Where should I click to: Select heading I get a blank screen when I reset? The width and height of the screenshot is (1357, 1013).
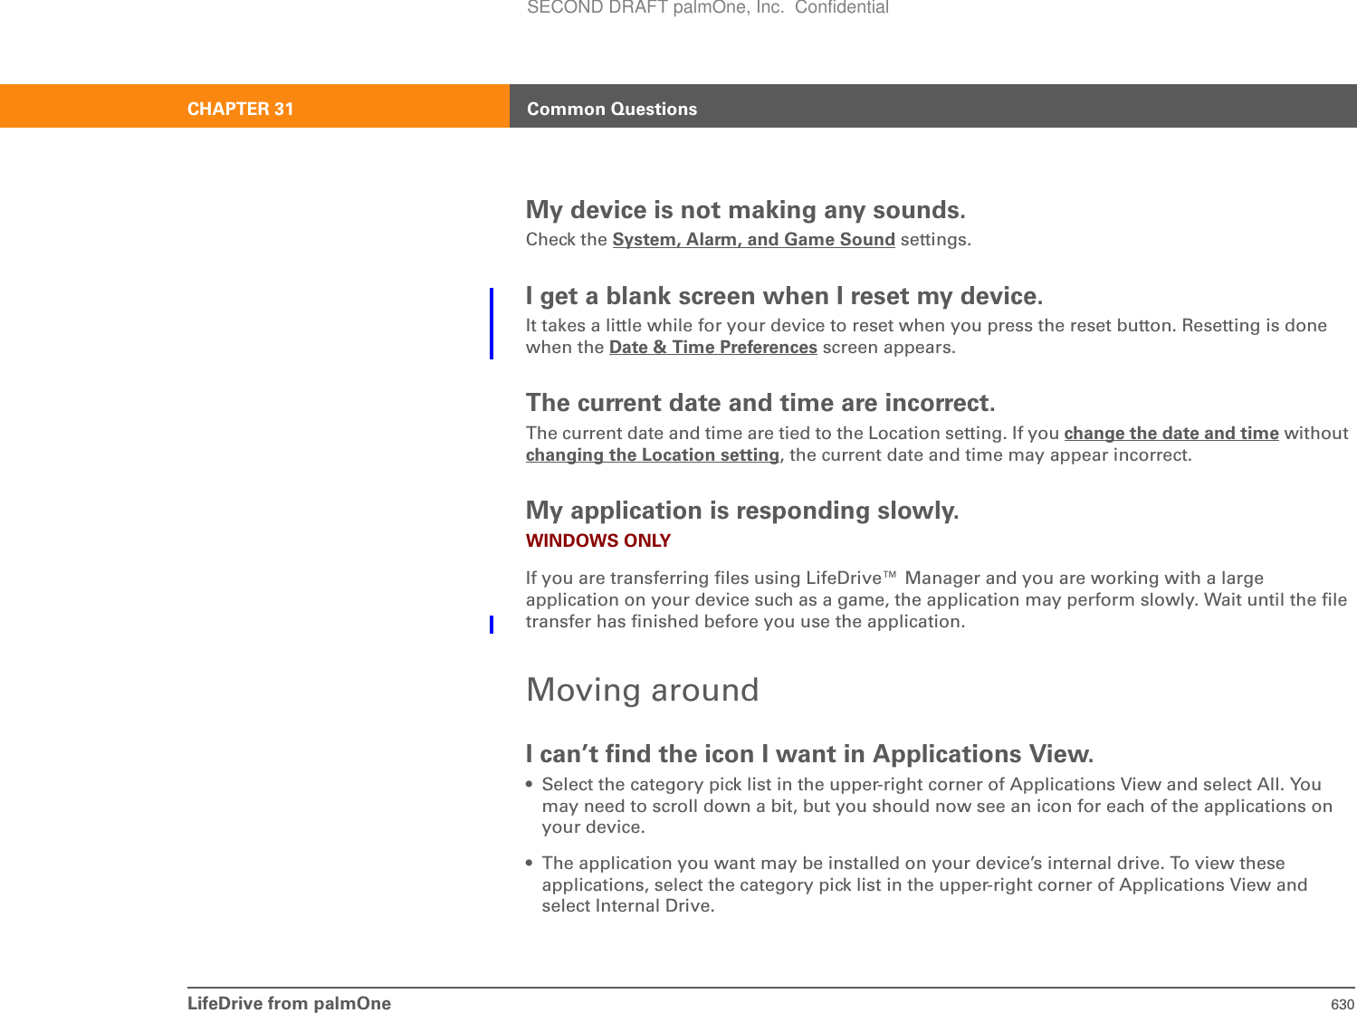click(x=785, y=296)
